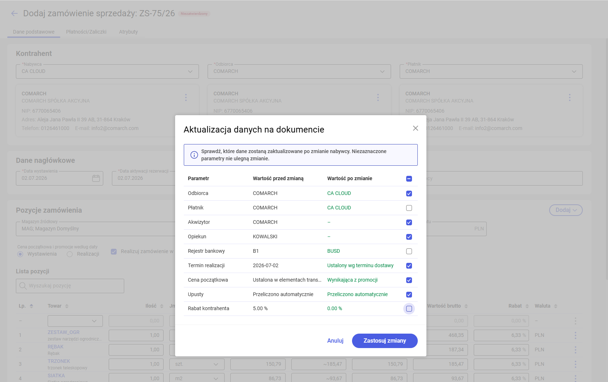The image size is (608, 382).
Task: Open the TRZONEK product link
Action: [x=59, y=361]
